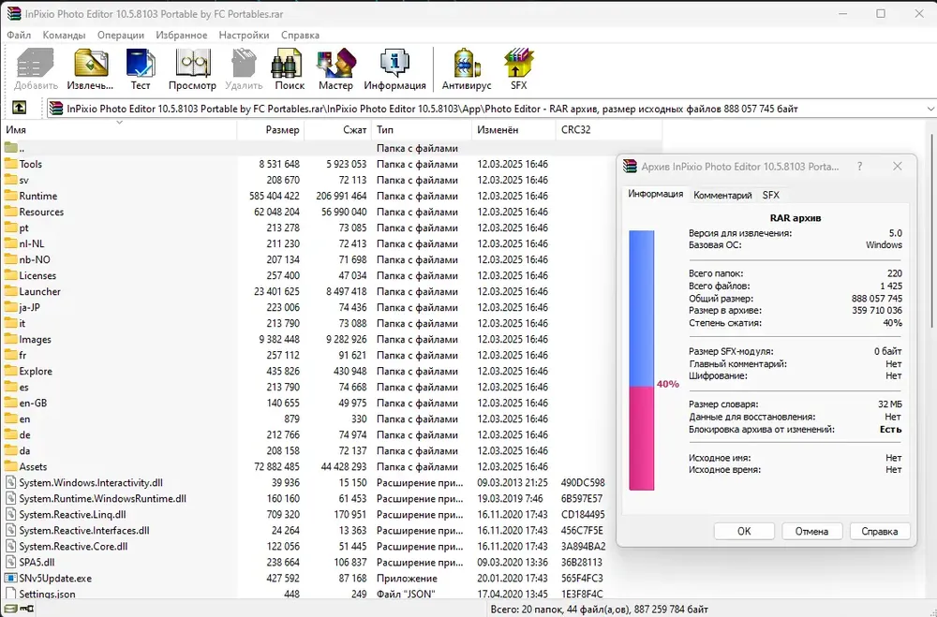Select the nl-NL folder name
Image resolution: width=937 pixels, height=617 pixels.
click(x=32, y=243)
